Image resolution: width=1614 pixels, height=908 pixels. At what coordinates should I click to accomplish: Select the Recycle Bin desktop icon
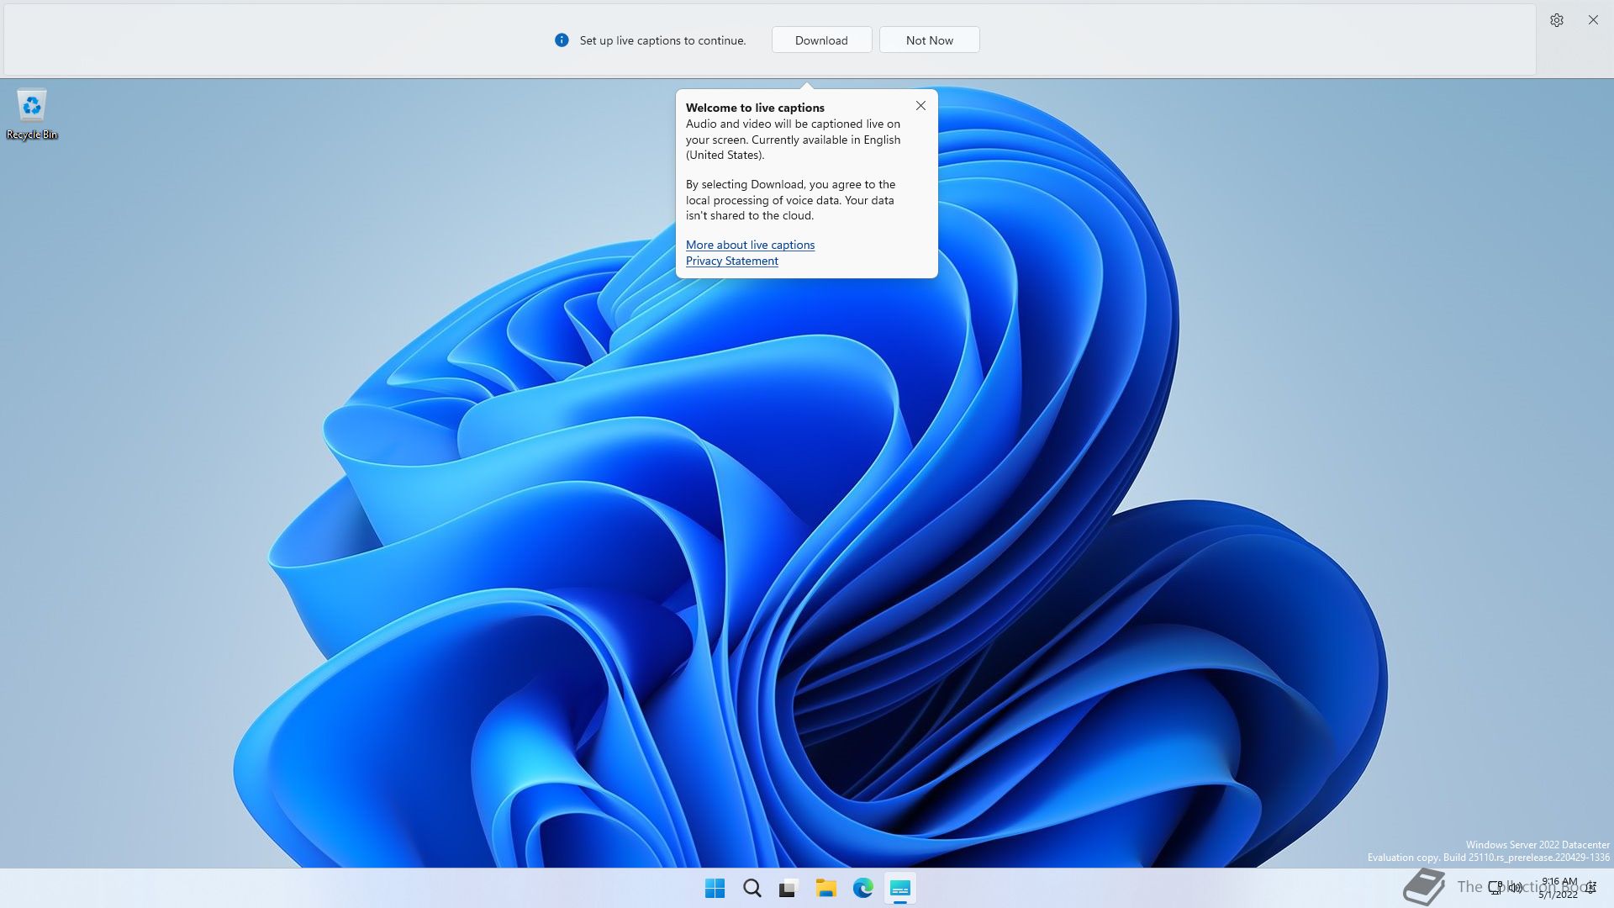[x=32, y=113]
